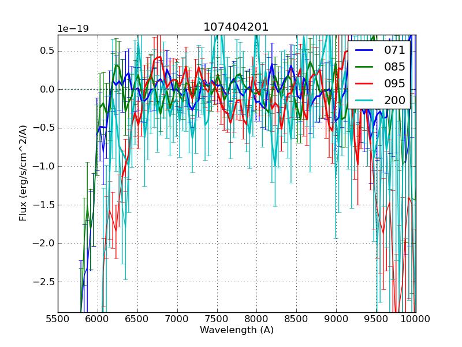Click the 1e-19 exponent label
Viewport: 462px width, 347px height.
73,29
